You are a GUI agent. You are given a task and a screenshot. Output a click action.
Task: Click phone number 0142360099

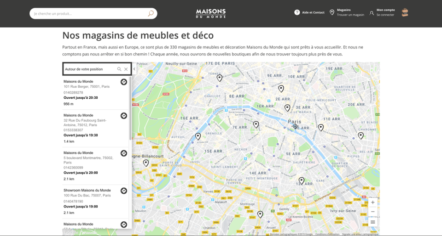(x=73, y=168)
